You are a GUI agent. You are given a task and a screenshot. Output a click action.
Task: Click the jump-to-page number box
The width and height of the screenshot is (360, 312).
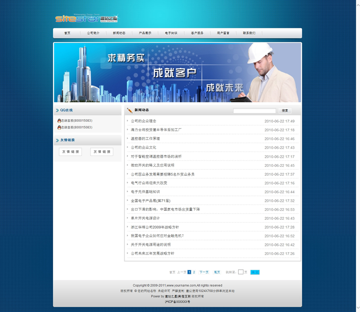pos(240,272)
